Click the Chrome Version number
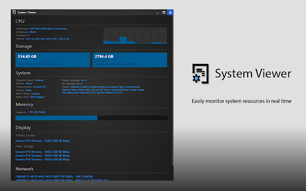 click(39, 87)
